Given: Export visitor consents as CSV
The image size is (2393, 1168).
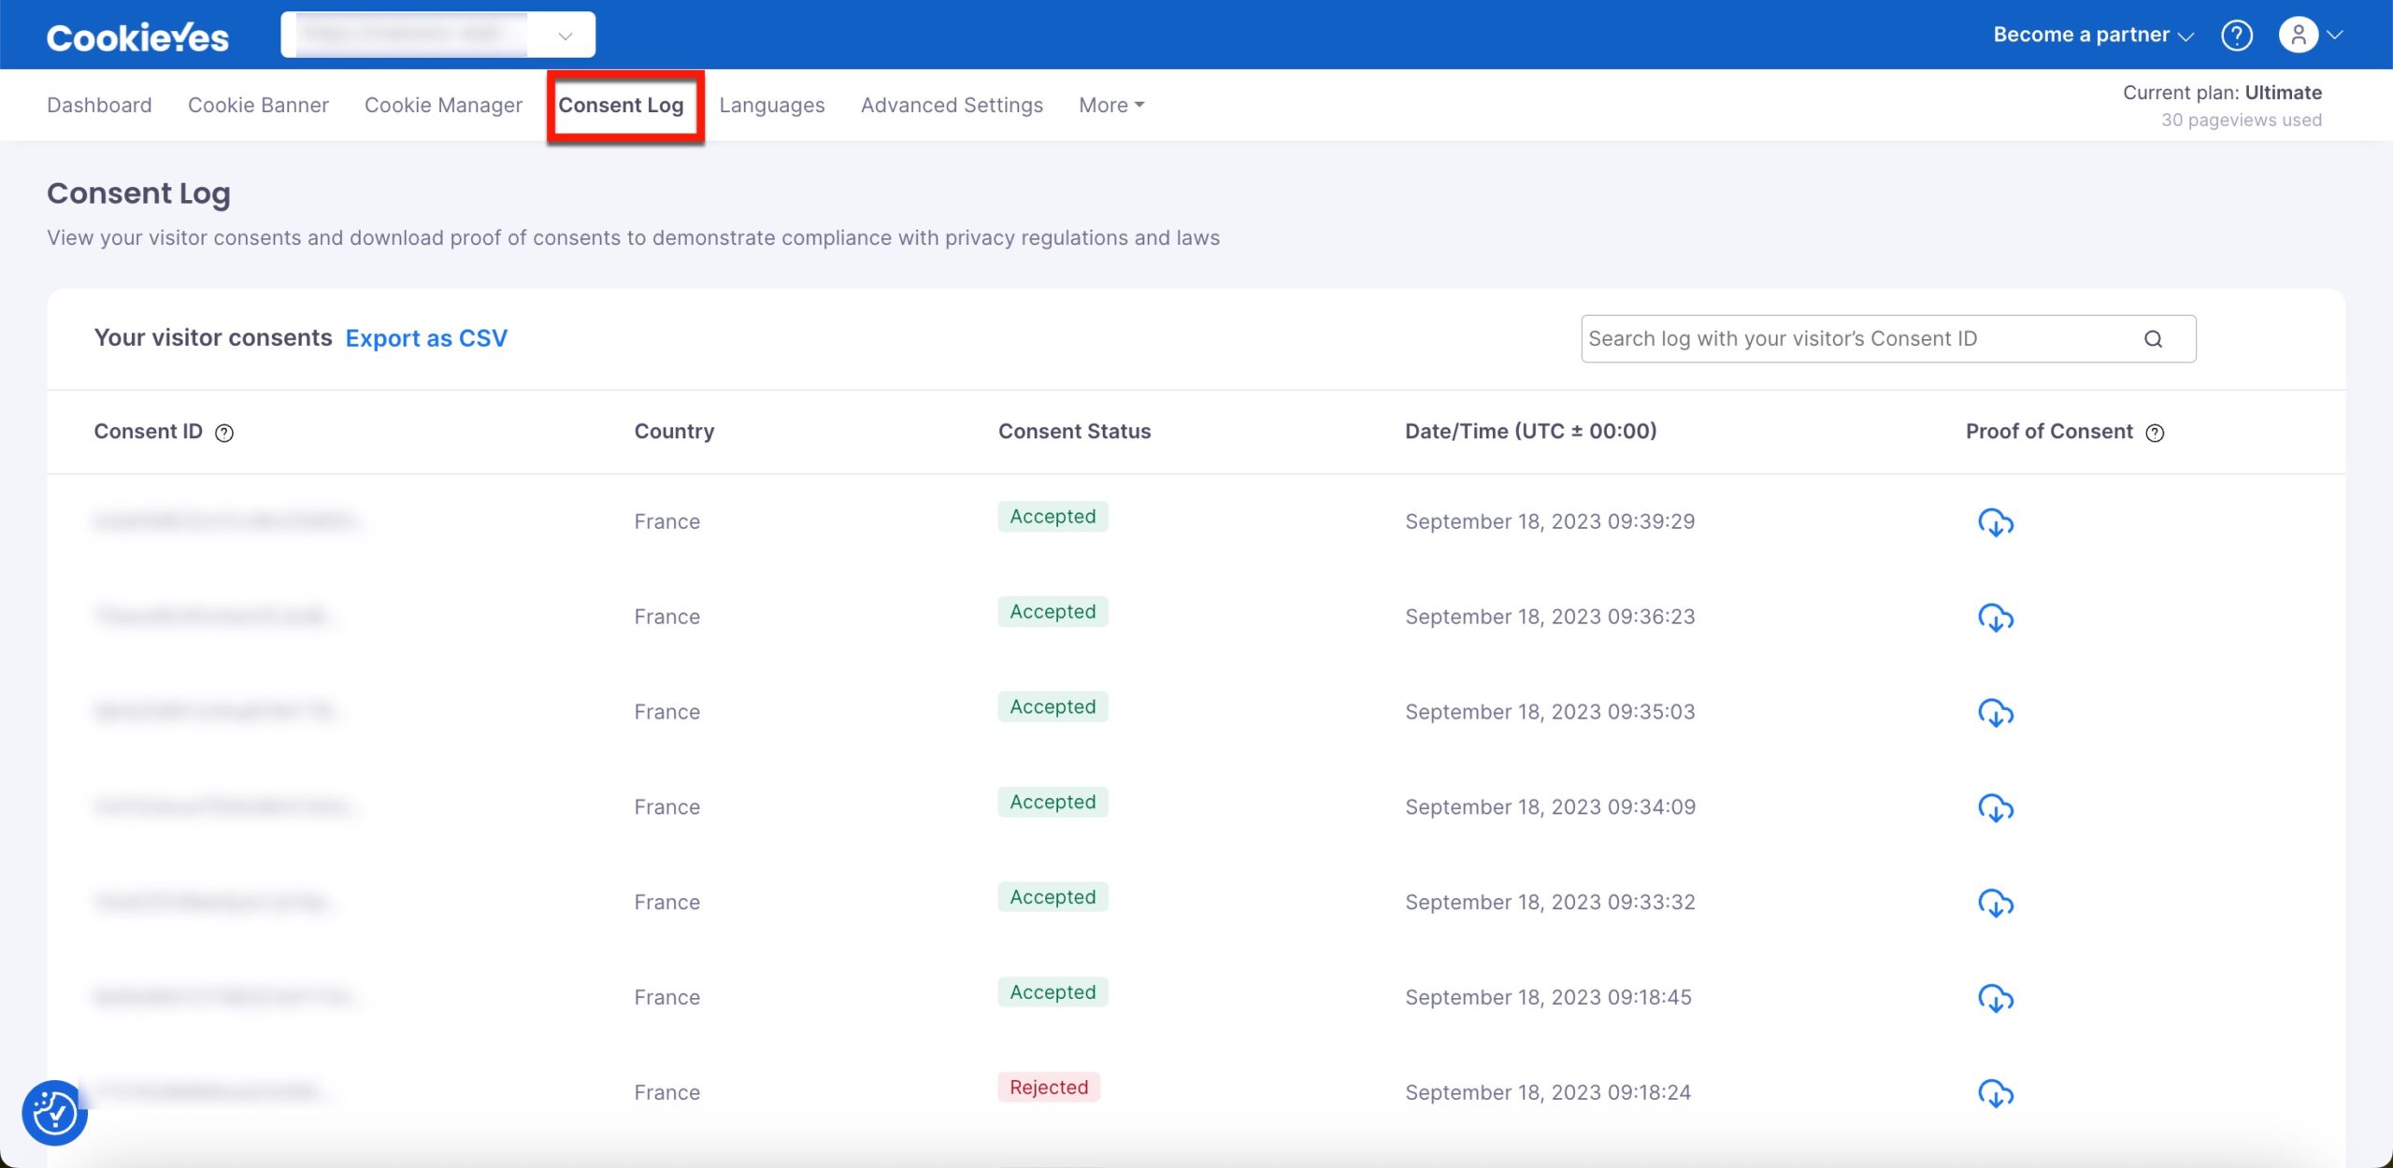Looking at the screenshot, I should [426, 338].
